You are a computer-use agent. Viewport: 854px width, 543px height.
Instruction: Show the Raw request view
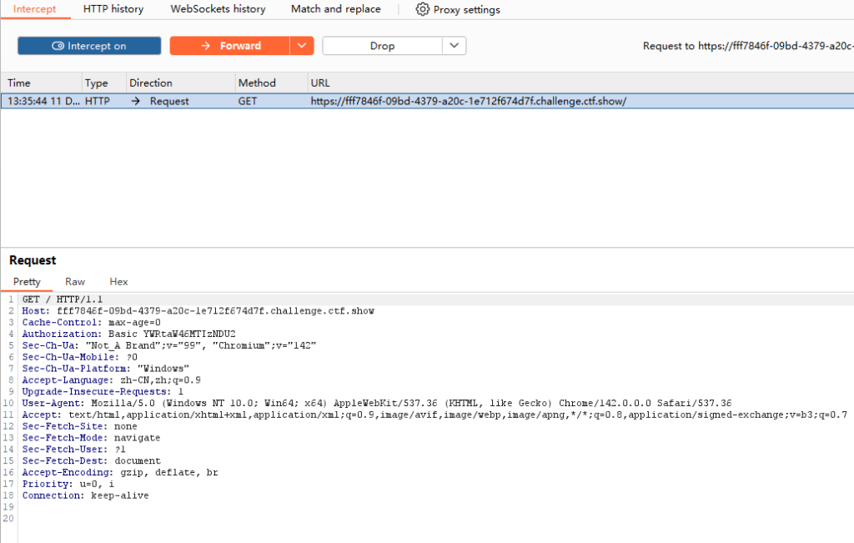[75, 282]
